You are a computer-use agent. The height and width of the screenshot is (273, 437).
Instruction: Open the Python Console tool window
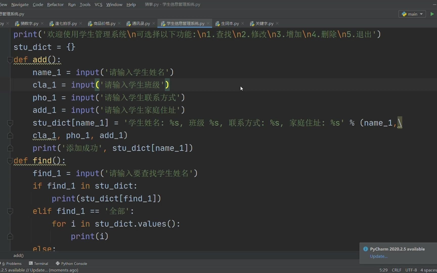74,263
